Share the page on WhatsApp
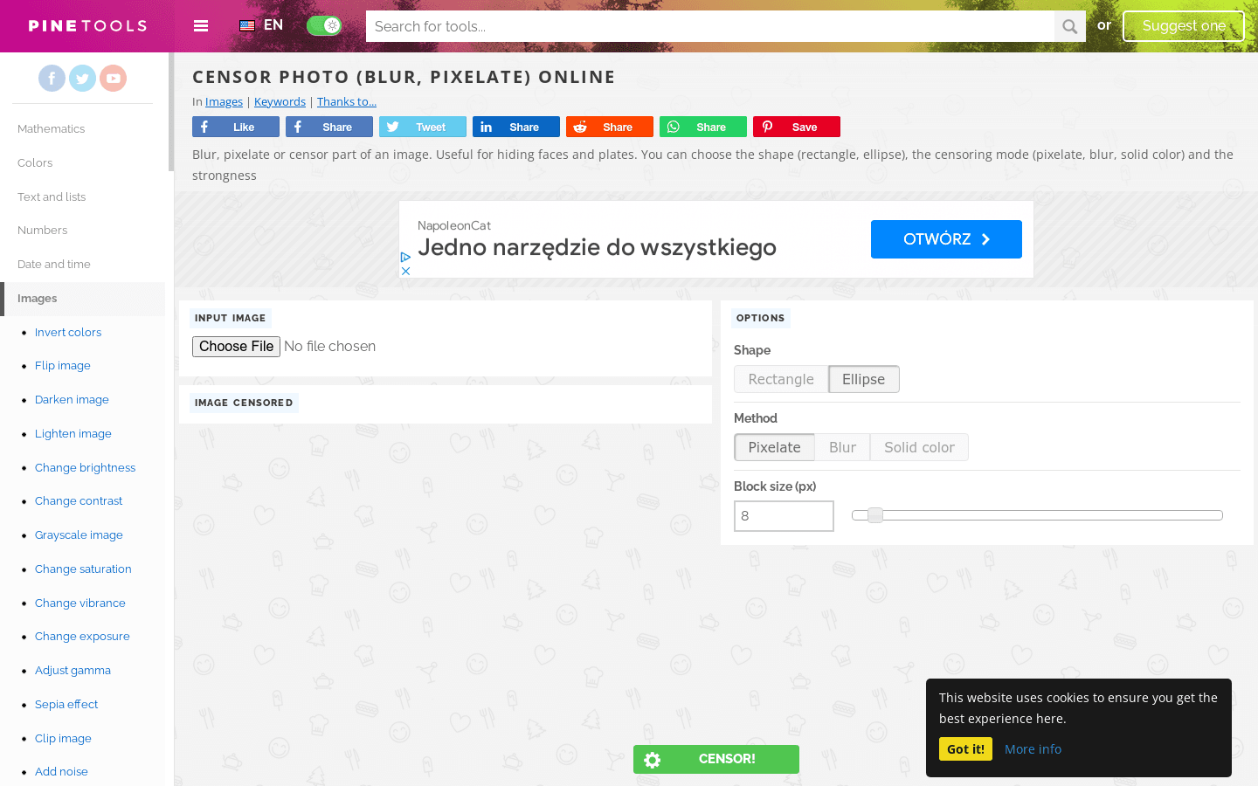 [702, 128]
